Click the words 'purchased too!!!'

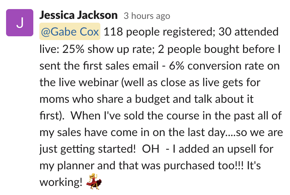coord(204,166)
